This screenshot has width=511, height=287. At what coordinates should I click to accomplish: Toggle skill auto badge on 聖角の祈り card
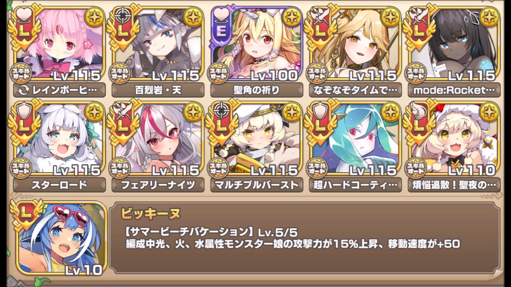point(219,73)
